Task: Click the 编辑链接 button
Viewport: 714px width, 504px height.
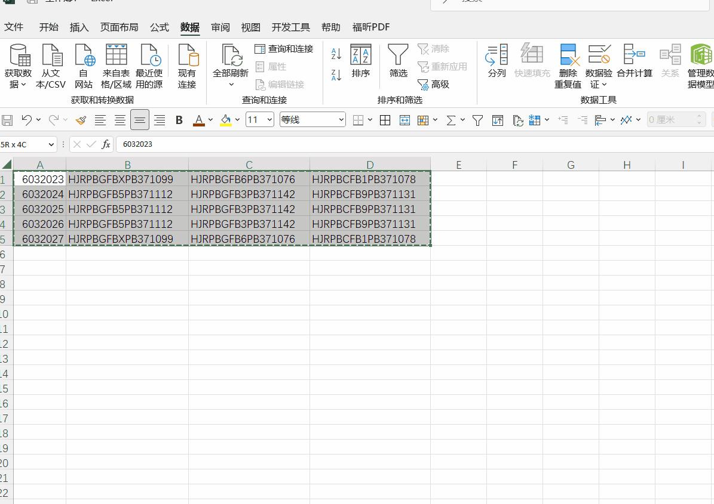Action: 280,84
